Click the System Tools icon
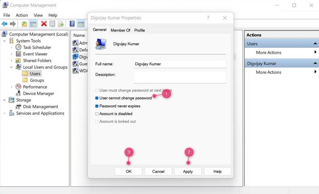 coord(11,40)
